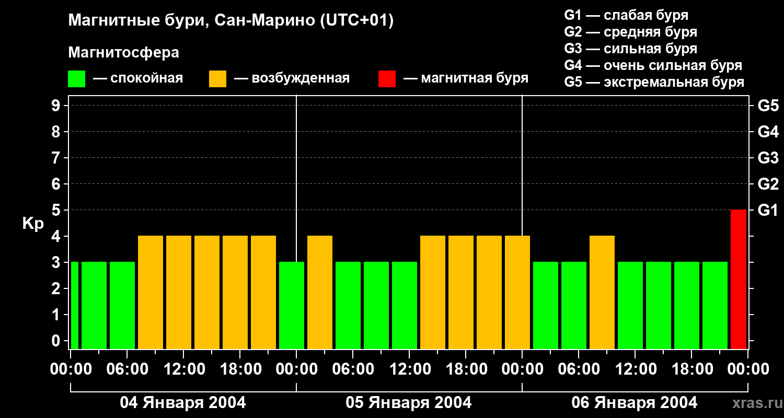
Task: Click the chart title 'Магнитные бури, Сан-Марино (UTC+01)'
Action: tap(230, 21)
